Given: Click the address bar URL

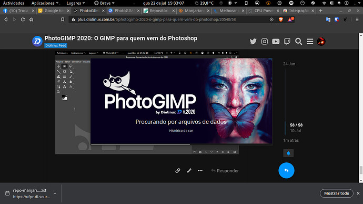Looking at the screenshot, I should [x=156, y=20].
